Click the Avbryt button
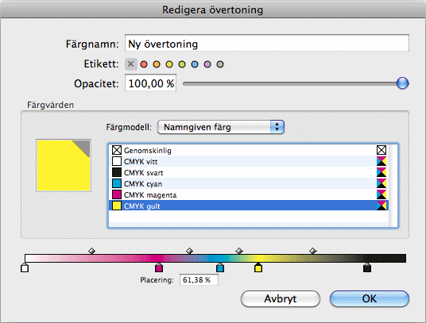This screenshot has height=323, width=426. [x=281, y=299]
